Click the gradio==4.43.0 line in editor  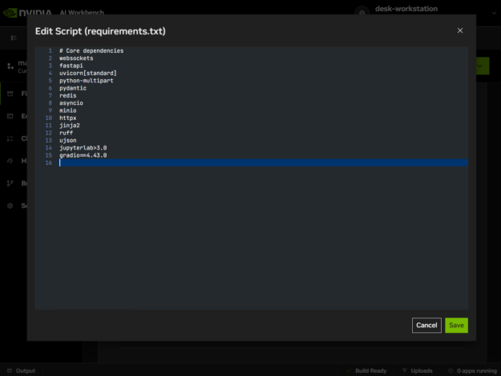pyautogui.click(x=83, y=155)
